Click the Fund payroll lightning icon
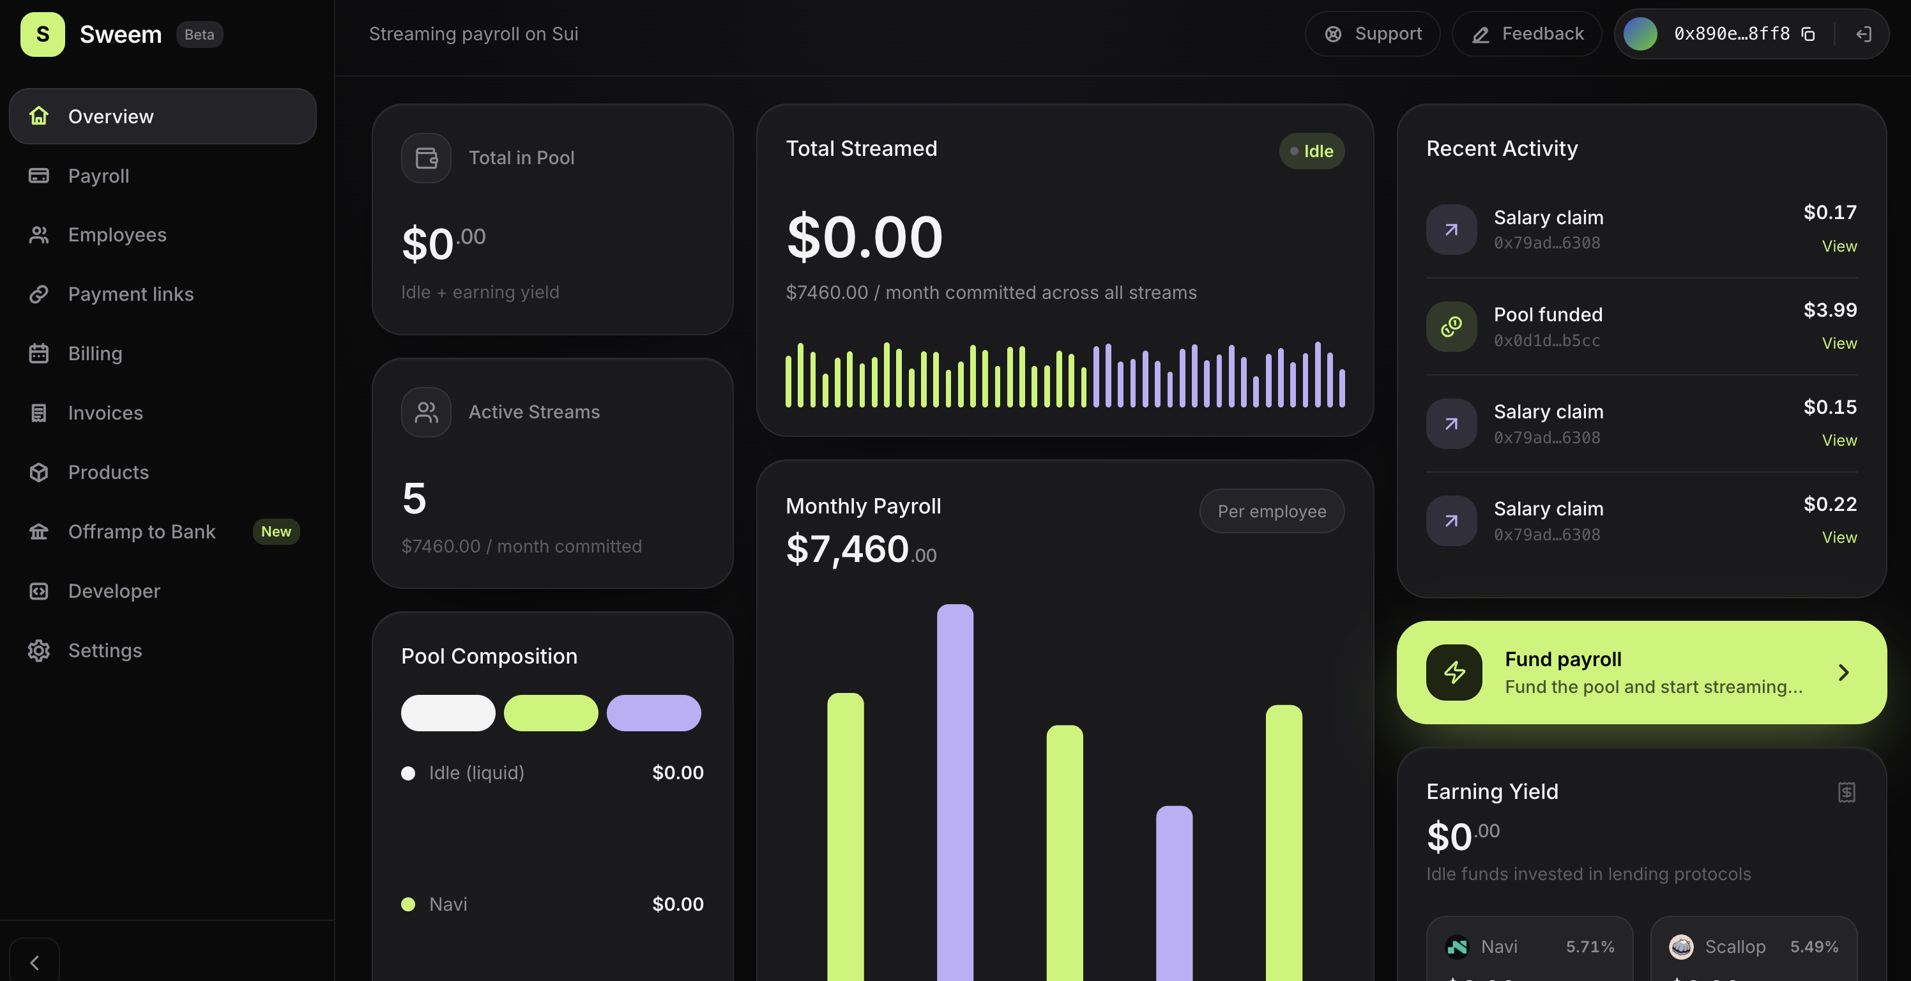Viewport: 1911px width, 981px height. pos(1454,673)
